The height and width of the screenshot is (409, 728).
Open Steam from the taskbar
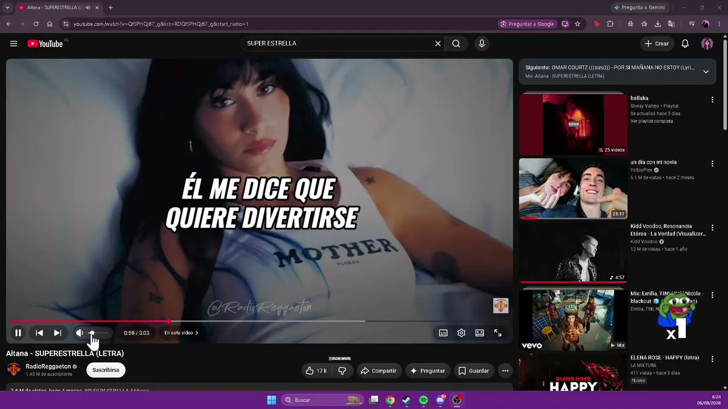coord(407,400)
